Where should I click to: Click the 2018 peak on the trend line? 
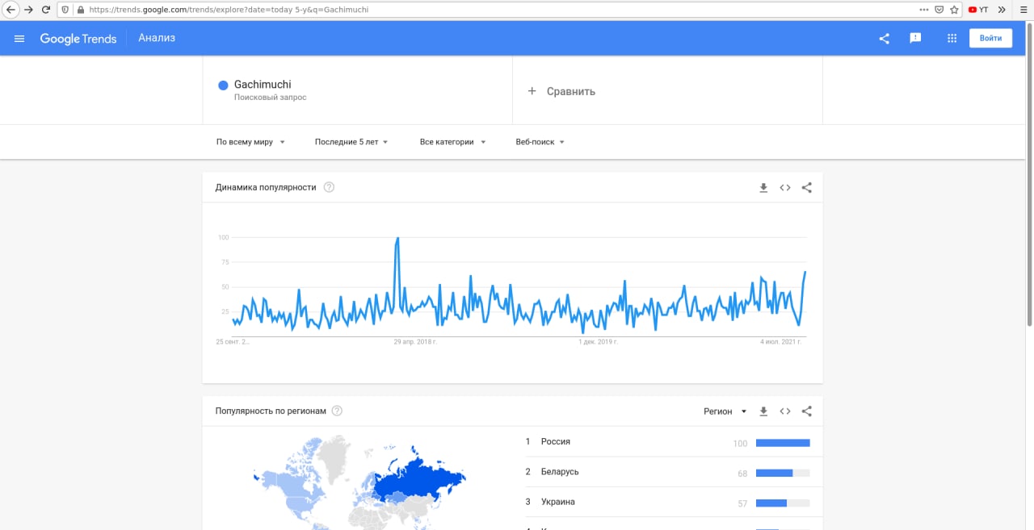click(x=397, y=239)
